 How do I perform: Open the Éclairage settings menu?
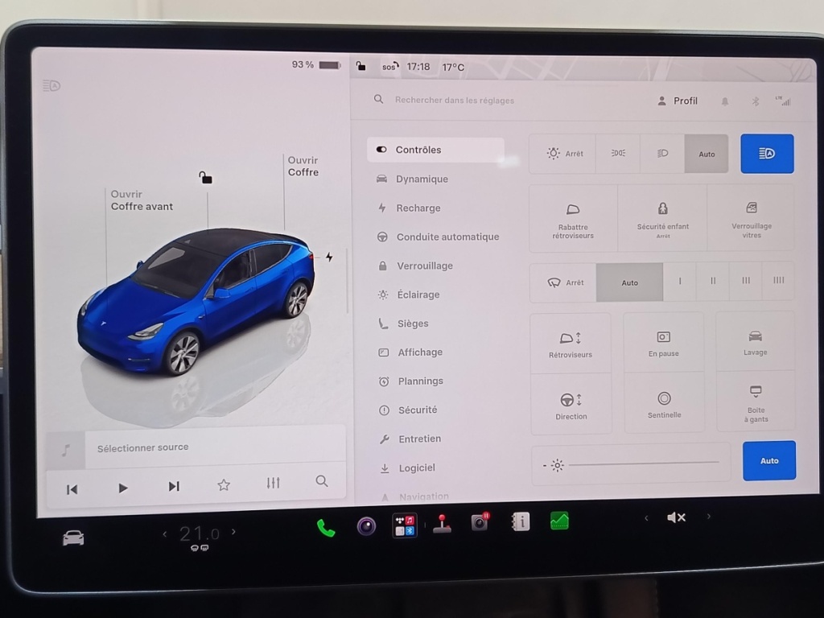pyautogui.click(x=409, y=295)
